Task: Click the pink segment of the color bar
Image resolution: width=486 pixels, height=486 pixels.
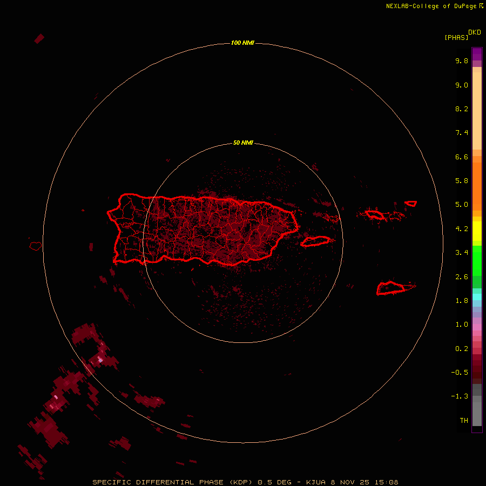Action: [x=477, y=327]
